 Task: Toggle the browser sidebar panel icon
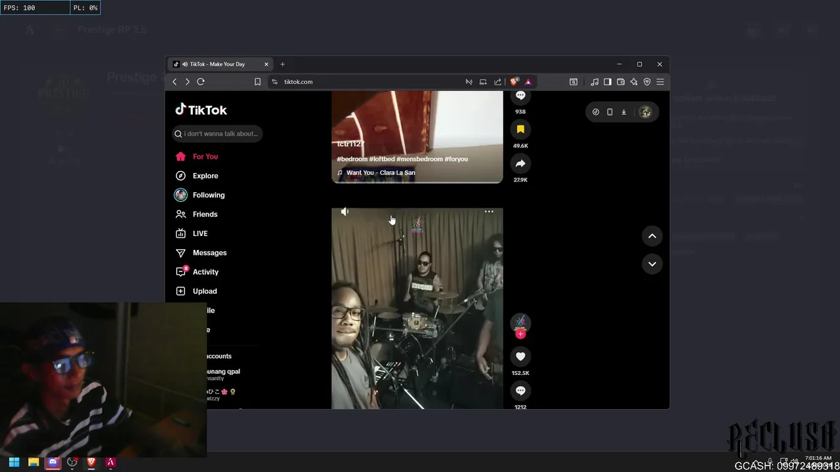608,82
